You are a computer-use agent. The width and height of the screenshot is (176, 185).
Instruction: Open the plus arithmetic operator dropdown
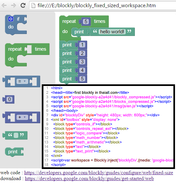click(22, 117)
